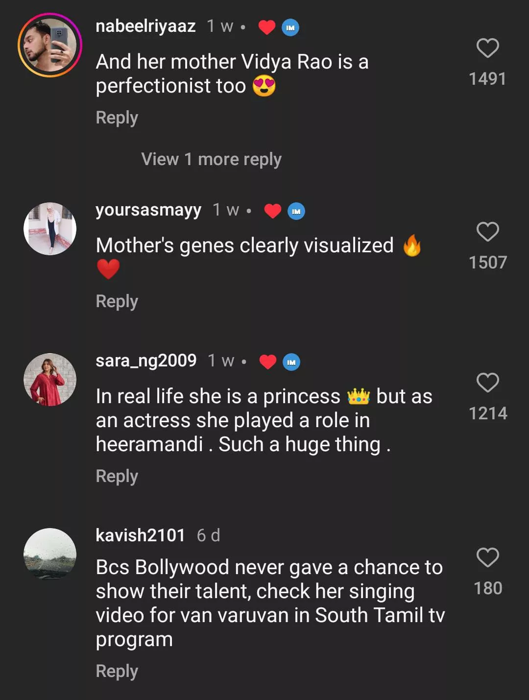Tap the blue IM badge beside sara_ng2009
The height and width of the screenshot is (700, 529).
(291, 362)
